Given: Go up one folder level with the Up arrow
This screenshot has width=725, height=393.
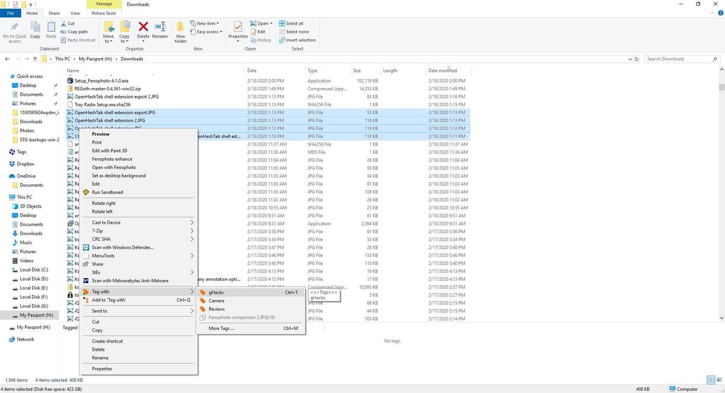Looking at the screenshot, I should 35,59.
